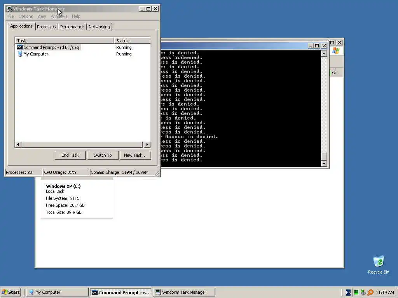
Task: Click the 'Free Space: 28.7 GB' detail text
Action: click(65, 205)
